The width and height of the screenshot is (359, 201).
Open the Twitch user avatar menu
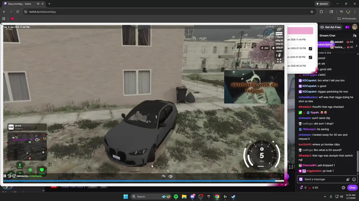click(x=355, y=27)
